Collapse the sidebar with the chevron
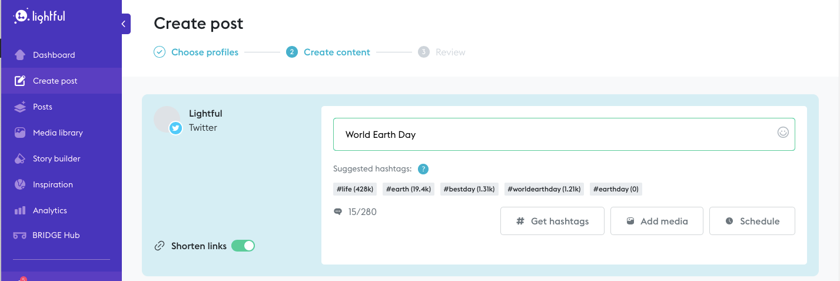 coord(124,24)
